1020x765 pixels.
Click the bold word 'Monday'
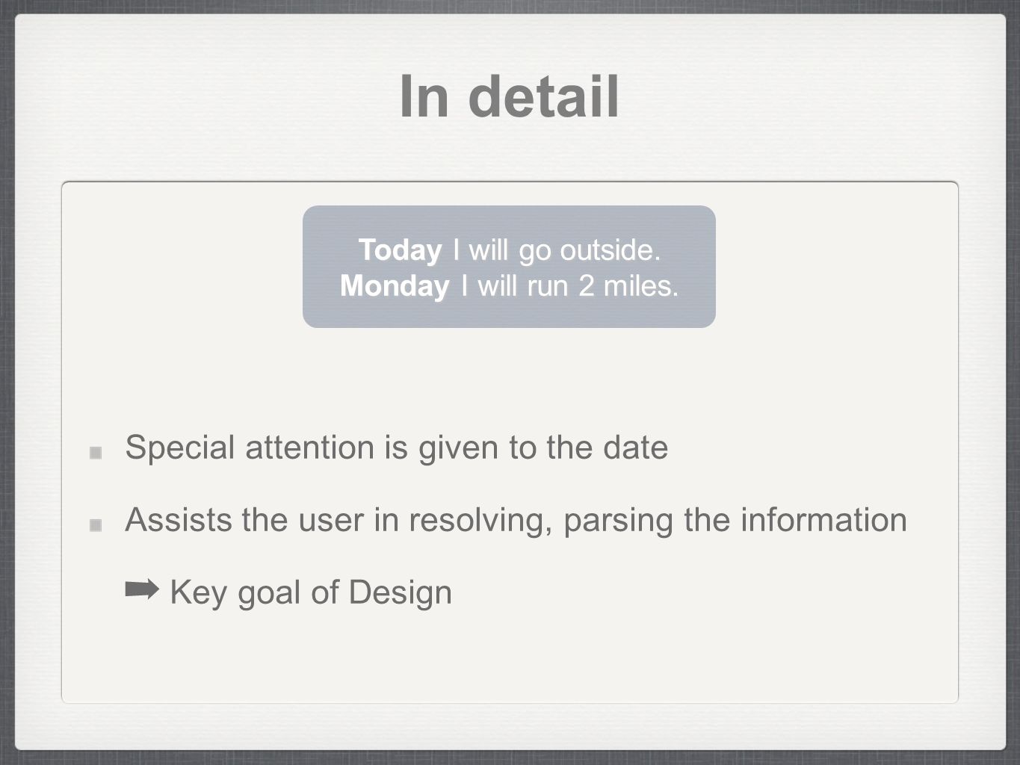pyautogui.click(x=395, y=285)
